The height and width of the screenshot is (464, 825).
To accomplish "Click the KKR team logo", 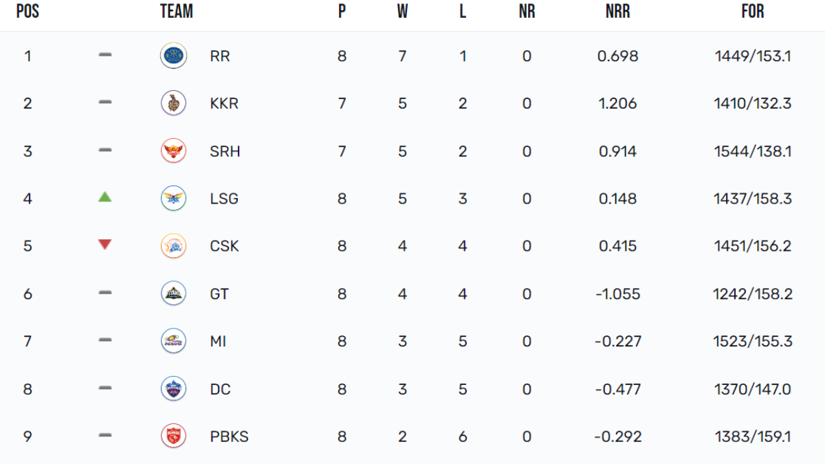I will (x=173, y=103).
